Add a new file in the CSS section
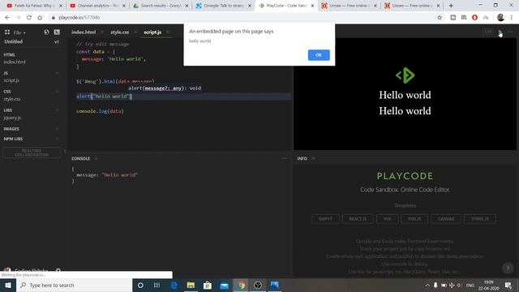The width and height of the screenshot is (519, 292). click(57, 92)
